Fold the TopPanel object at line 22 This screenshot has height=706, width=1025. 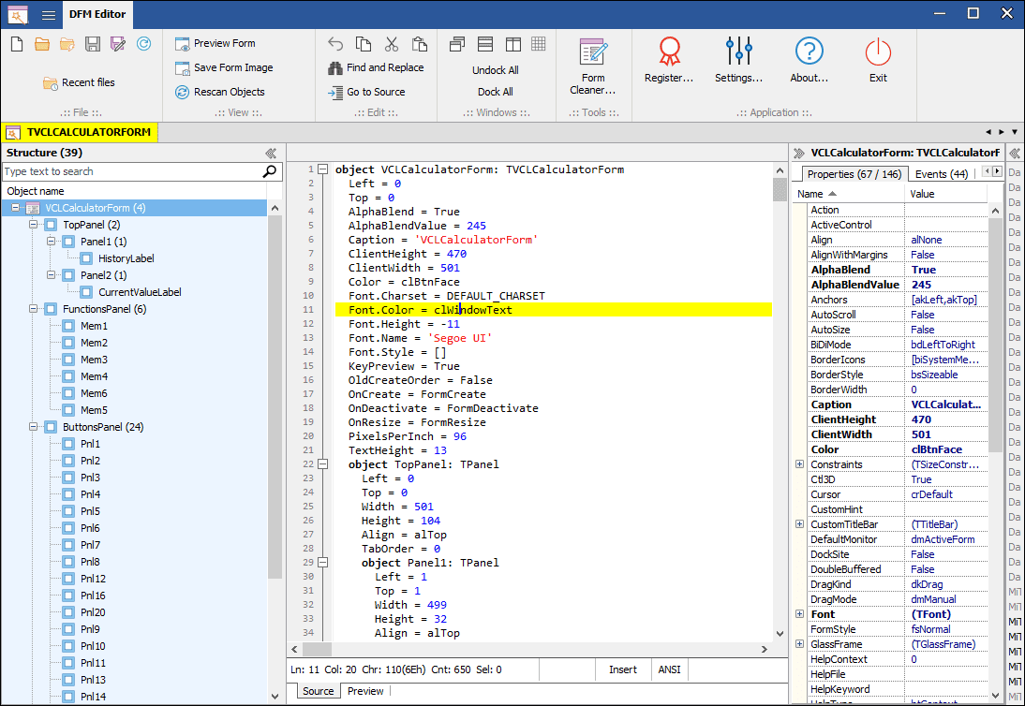point(323,464)
